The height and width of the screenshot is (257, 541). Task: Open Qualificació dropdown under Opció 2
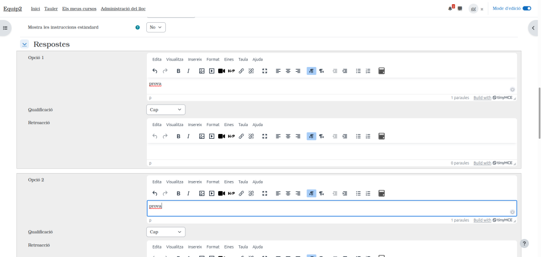[165, 232]
